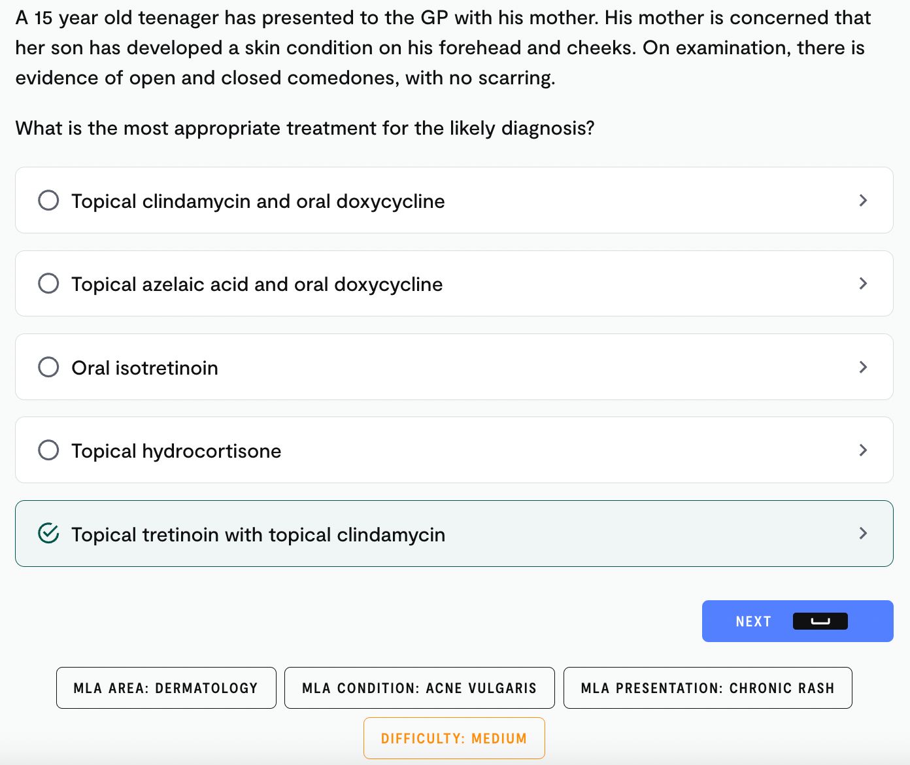Click the Topical hydrocortisone answer text

(x=177, y=451)
